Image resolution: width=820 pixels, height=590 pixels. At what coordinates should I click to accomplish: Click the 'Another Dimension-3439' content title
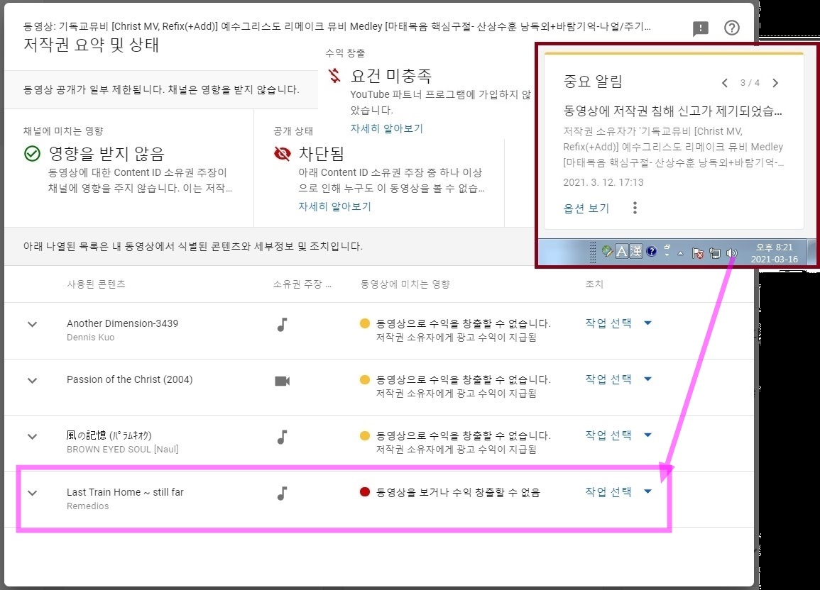pyautogui.click(x=122, y=323)
